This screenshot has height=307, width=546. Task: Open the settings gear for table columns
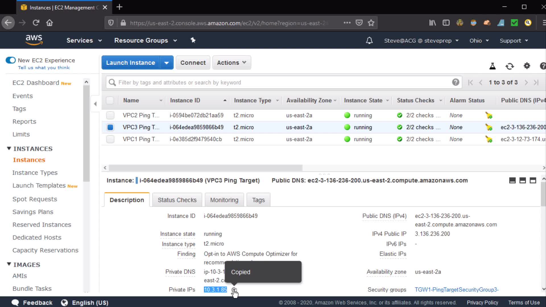click(527, 66)
